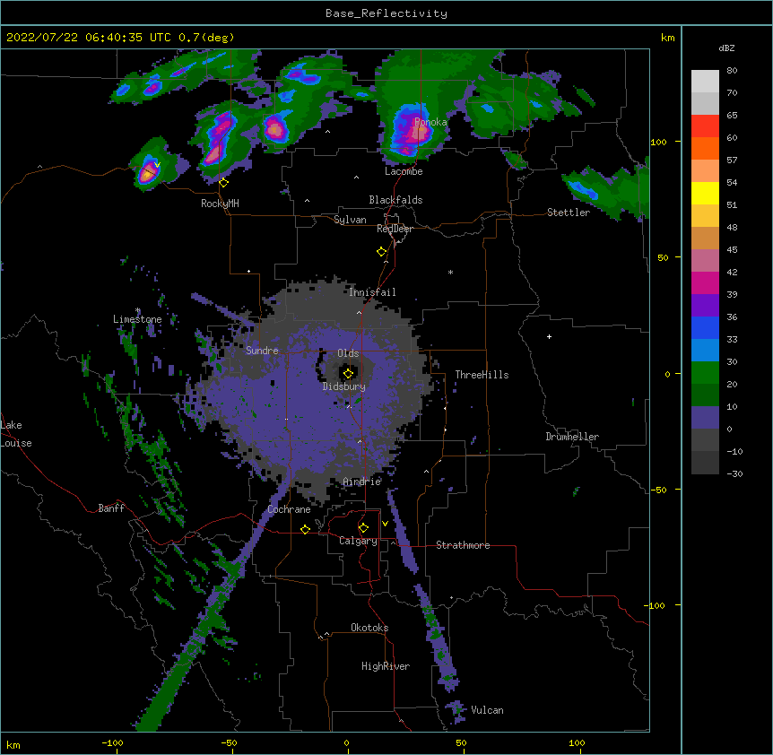Click the bottom-left km axis unit label

coord(13,745)
